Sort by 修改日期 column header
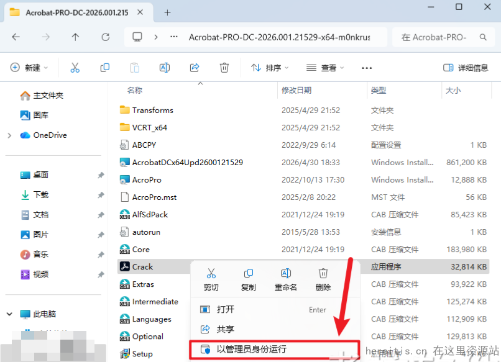 296,90
